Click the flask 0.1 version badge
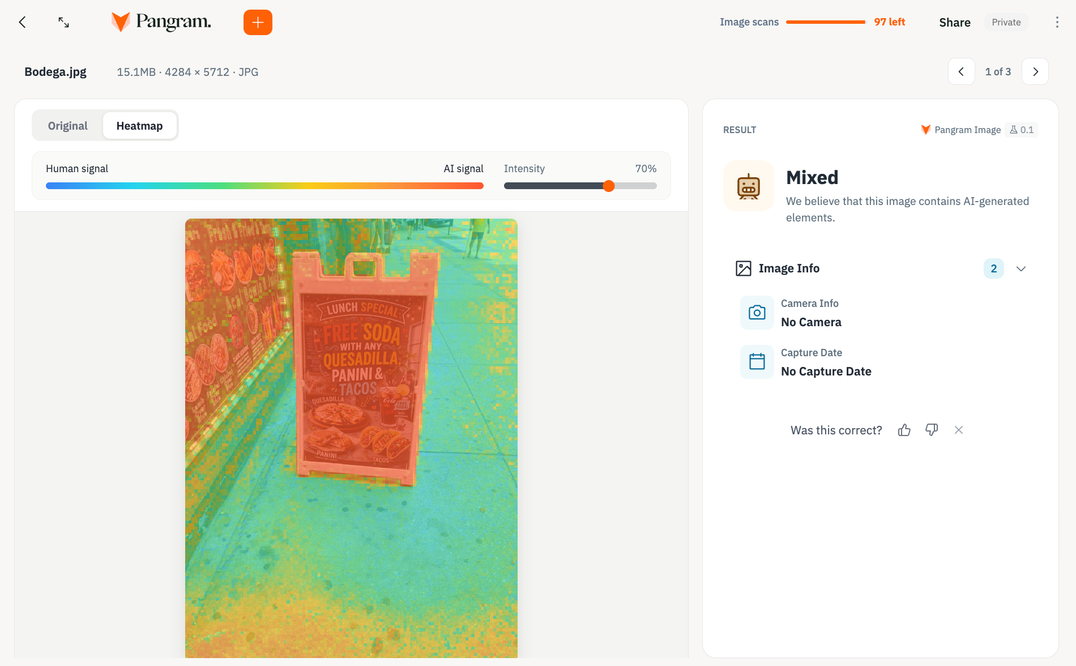Viewport: 1076px width, 666px height. tap(1022, 130)
